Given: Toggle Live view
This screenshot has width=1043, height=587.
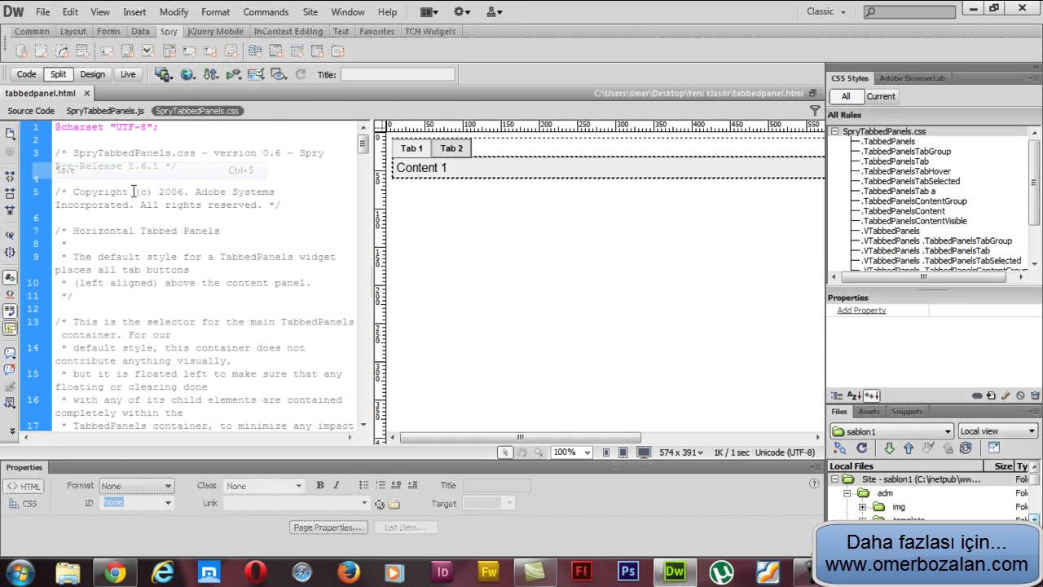Looking at the screenshot, I should click(128, 74).
